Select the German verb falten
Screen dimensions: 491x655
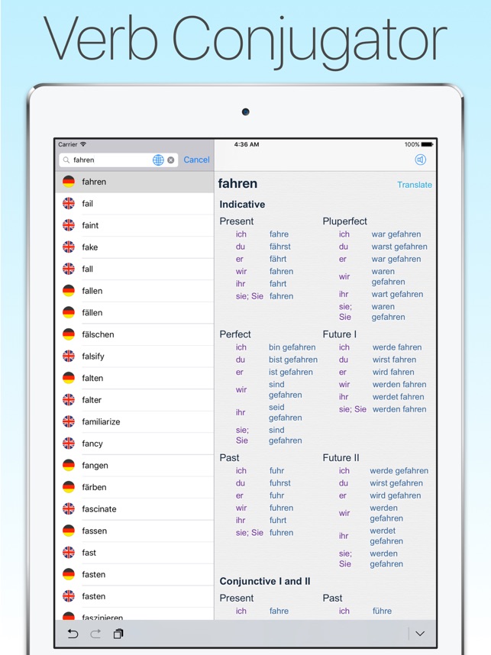point(134,378)
